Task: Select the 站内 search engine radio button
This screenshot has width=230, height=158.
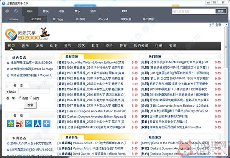Action: [x=31, y=97]
